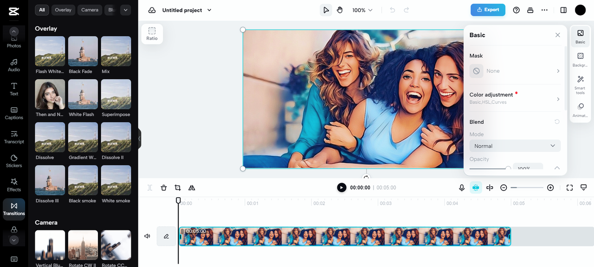Expand the Color adjustment section

(x=515, y=98)
